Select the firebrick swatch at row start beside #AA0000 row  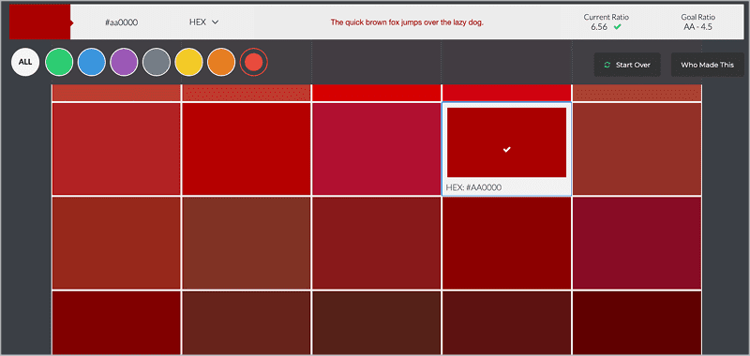pyautogui.click(x=116, y=149)
